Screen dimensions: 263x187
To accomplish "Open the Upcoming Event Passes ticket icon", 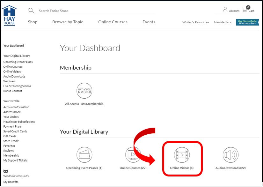I will coord(84,155).
